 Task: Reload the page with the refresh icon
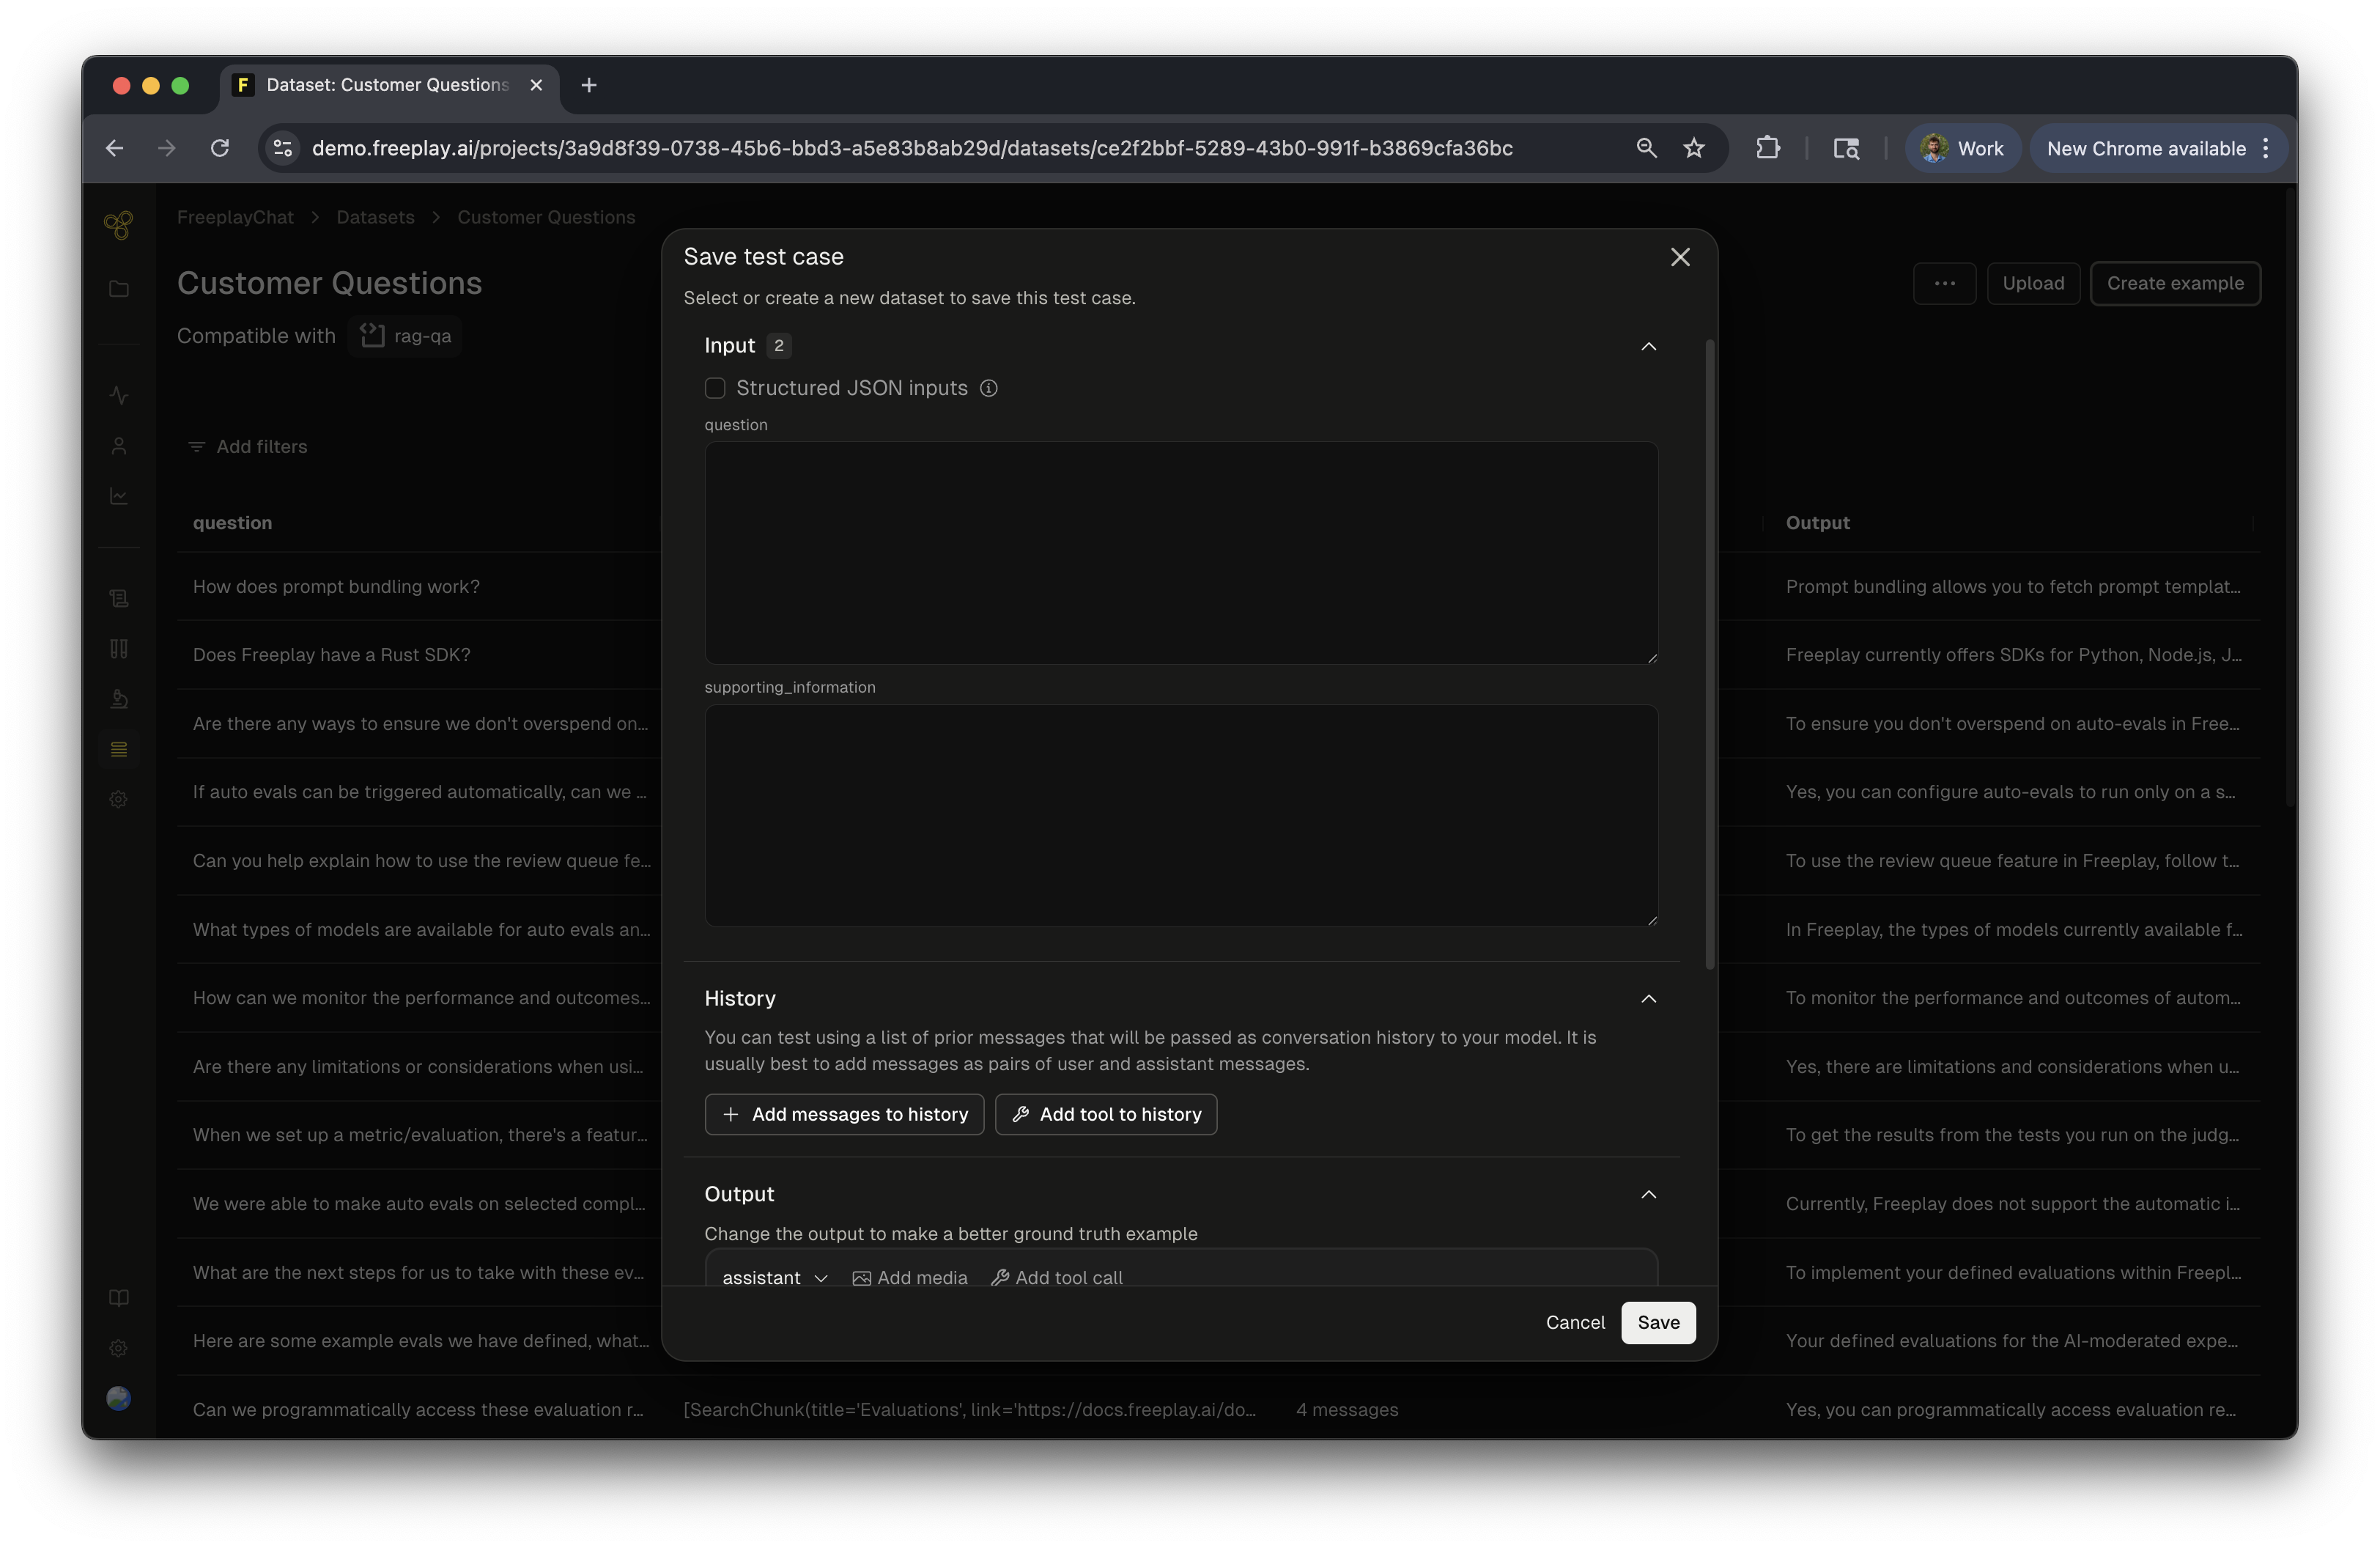[220, 148]
